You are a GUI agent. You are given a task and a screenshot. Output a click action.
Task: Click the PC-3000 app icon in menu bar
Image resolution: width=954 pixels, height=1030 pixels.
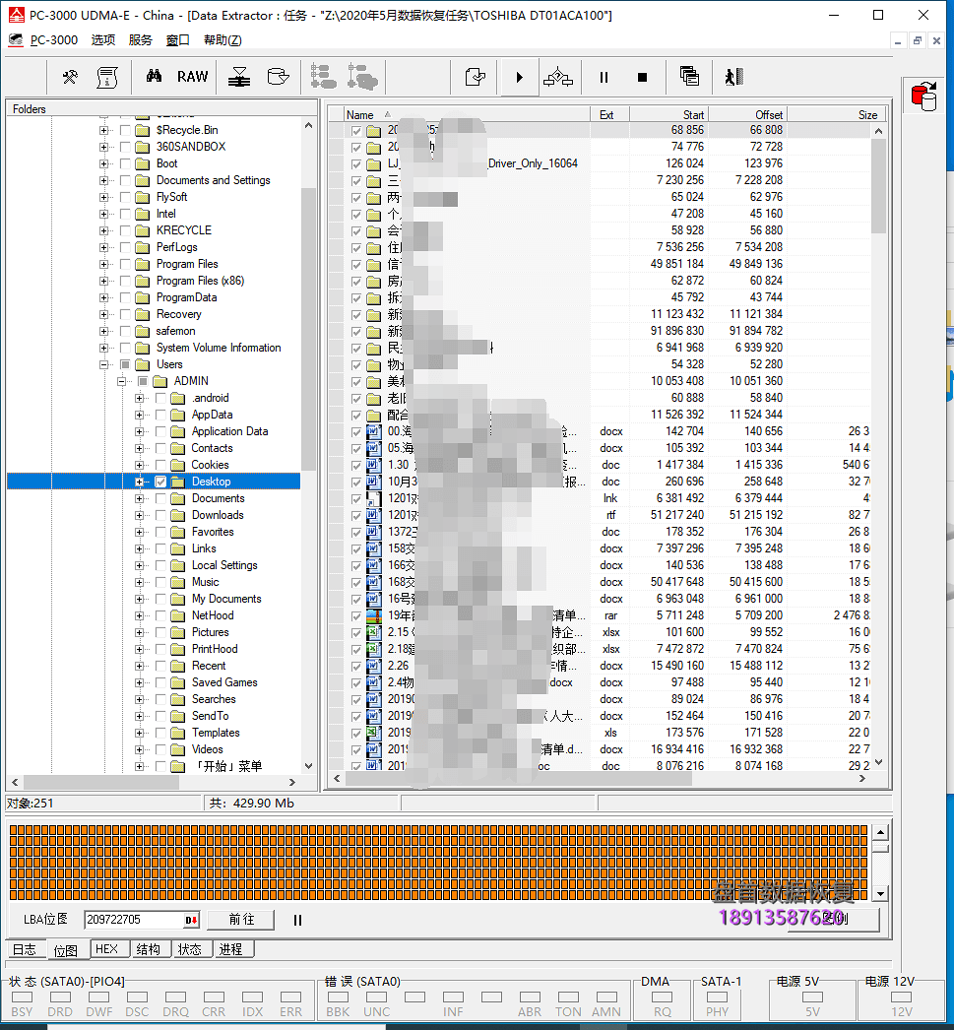(16, 40)
